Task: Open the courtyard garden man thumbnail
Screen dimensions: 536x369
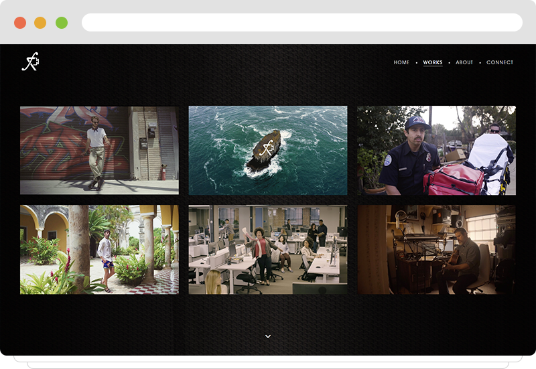Action: (99, 249)
